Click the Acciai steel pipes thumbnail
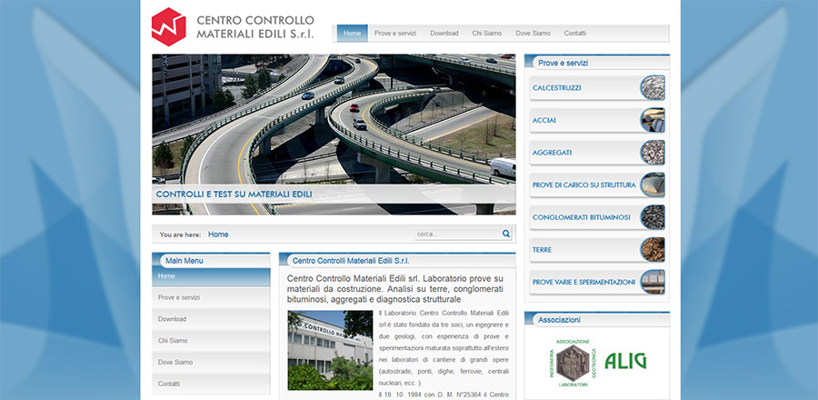The height and width of the screenshot is (400, 818). pyautogui.click(x=652, y=120)
